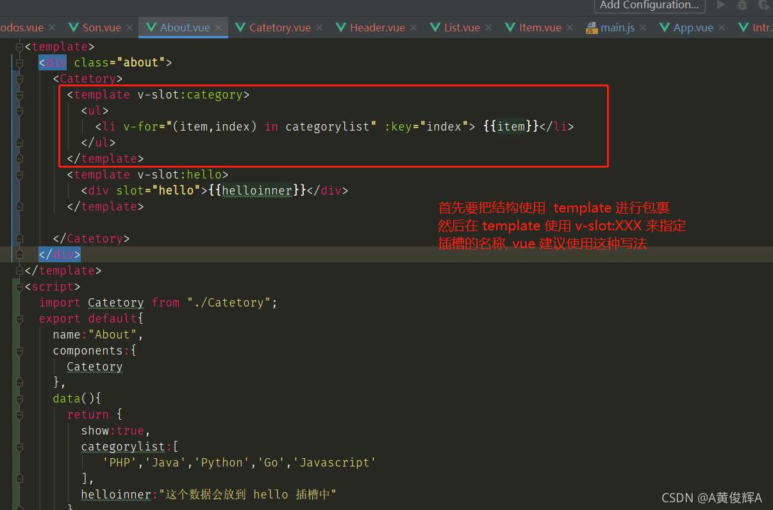Click the {{helloinner}} interpolation
773x510 pixels.
258,191
